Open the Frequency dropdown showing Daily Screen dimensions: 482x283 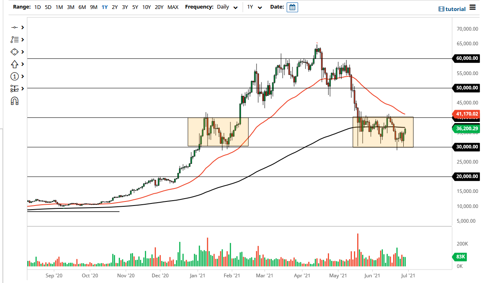226,7
